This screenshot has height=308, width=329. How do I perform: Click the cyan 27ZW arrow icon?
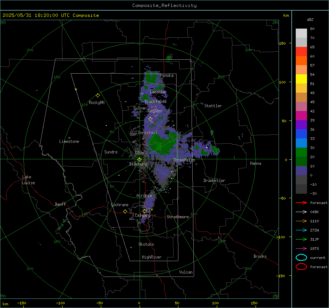tap(301, 230)
